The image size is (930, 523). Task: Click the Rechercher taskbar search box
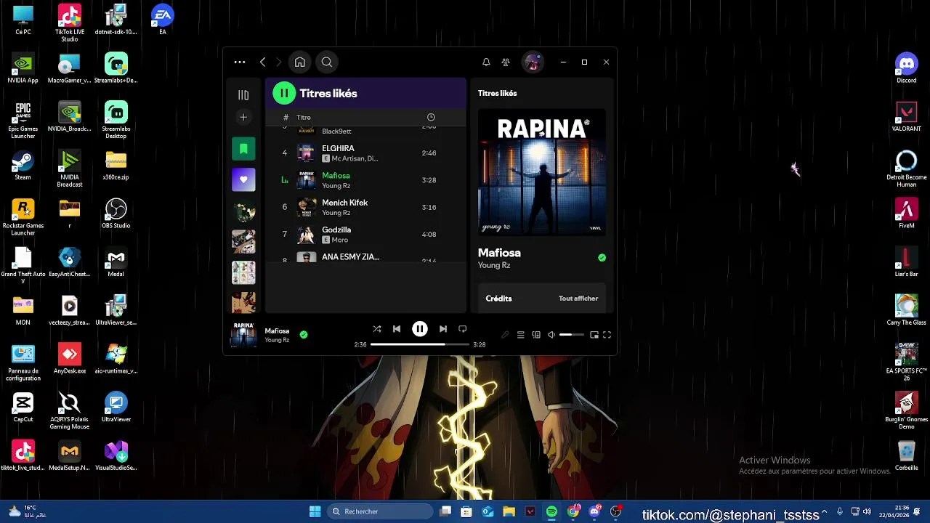coord(380,512)
